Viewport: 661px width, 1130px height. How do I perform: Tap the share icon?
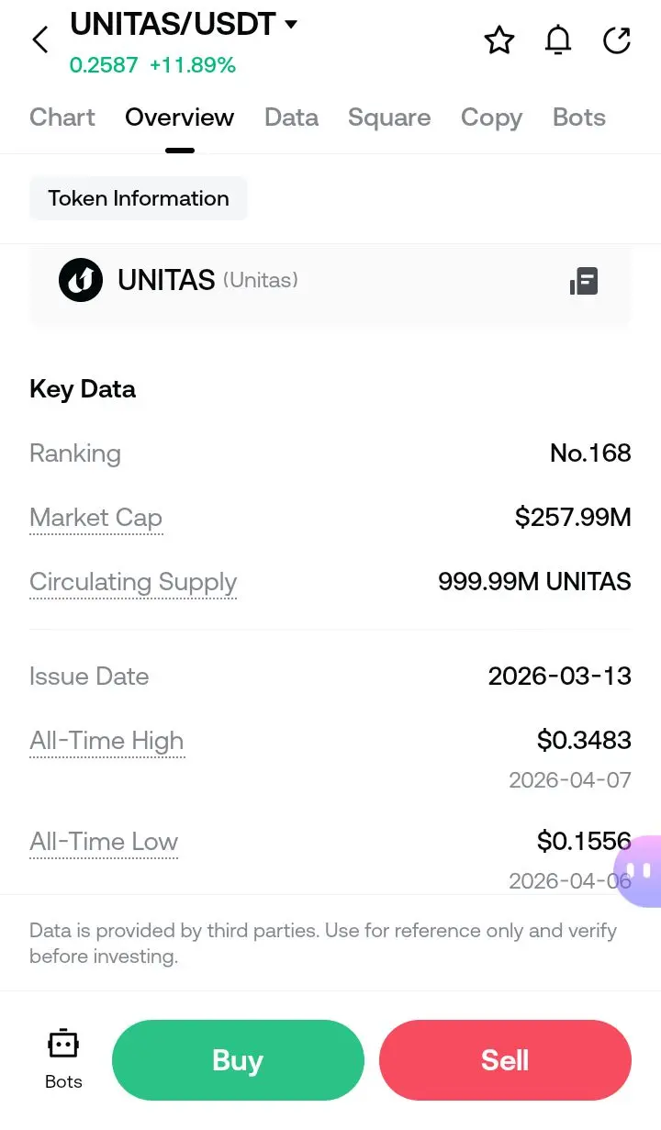(x=617, y=39)
